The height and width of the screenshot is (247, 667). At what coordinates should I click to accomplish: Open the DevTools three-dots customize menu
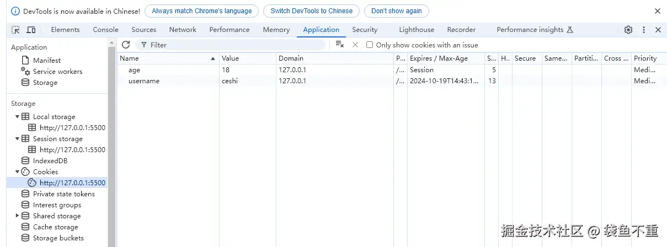click(643, 30)
